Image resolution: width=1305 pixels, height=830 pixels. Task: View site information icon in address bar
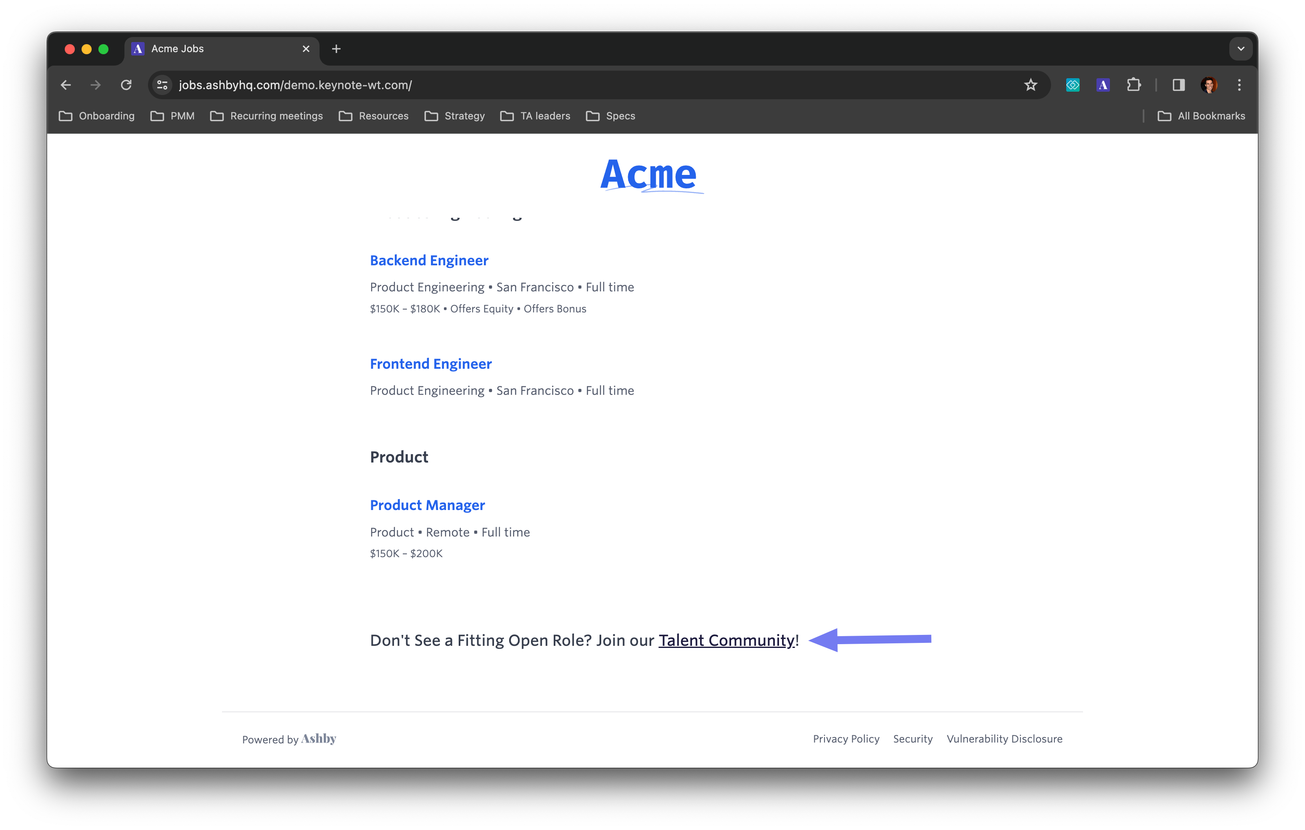[162, 85]
